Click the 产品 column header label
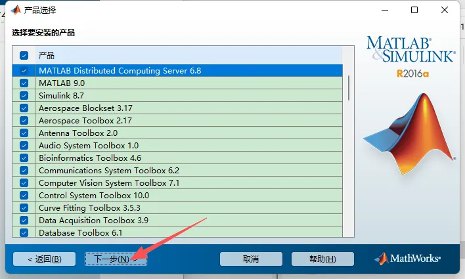465x279 pixels. [x=46, y=55]
